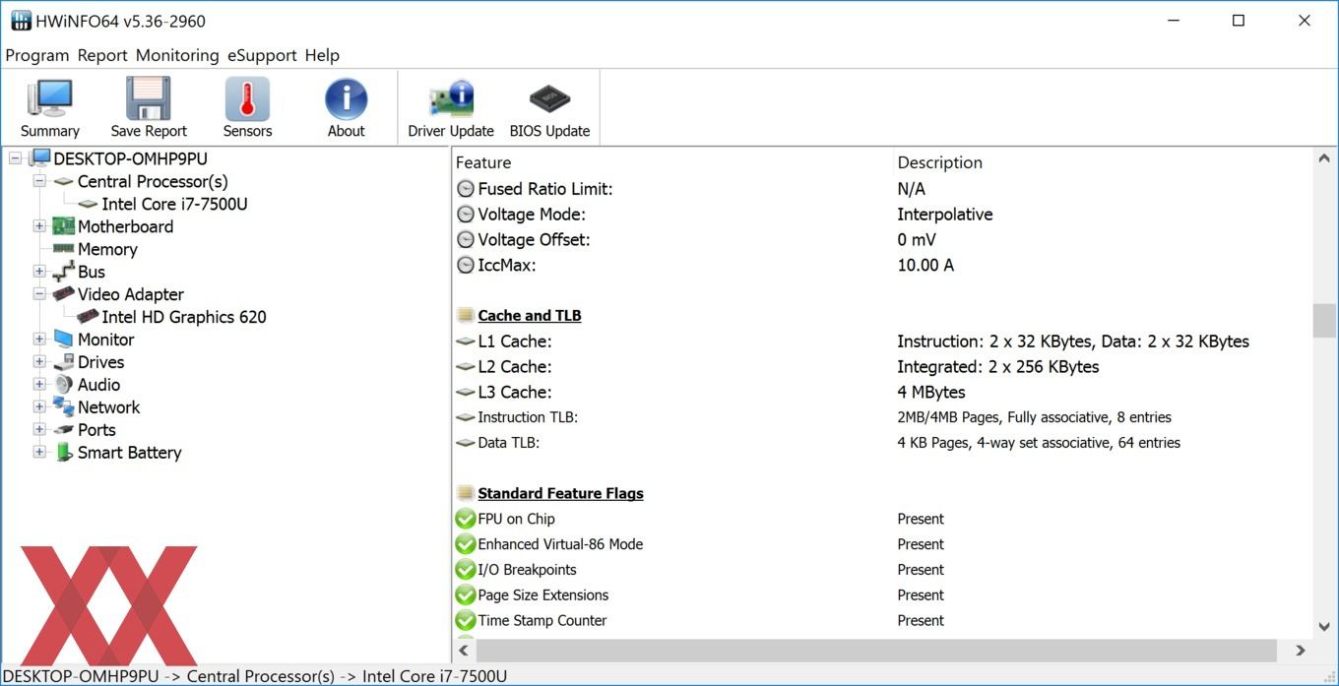The width and height of the screenshot is (1339, 686).
Task: Open the eSupport menu
Action: (x=262, y=55)
